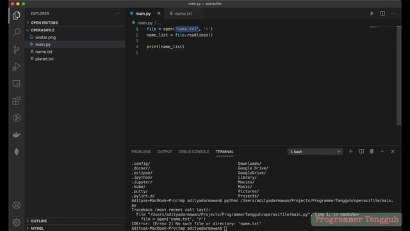Create a new terminal with plus icon
This screenshot has width=410, height=231.
click(x=350, y=151)
